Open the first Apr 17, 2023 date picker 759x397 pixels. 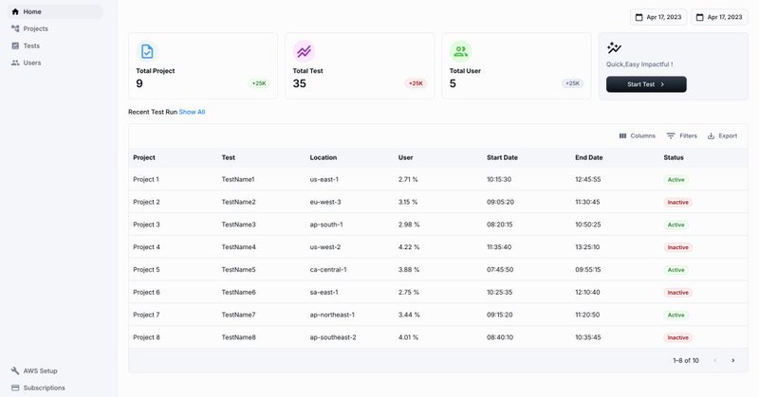[x=658, y=17]
